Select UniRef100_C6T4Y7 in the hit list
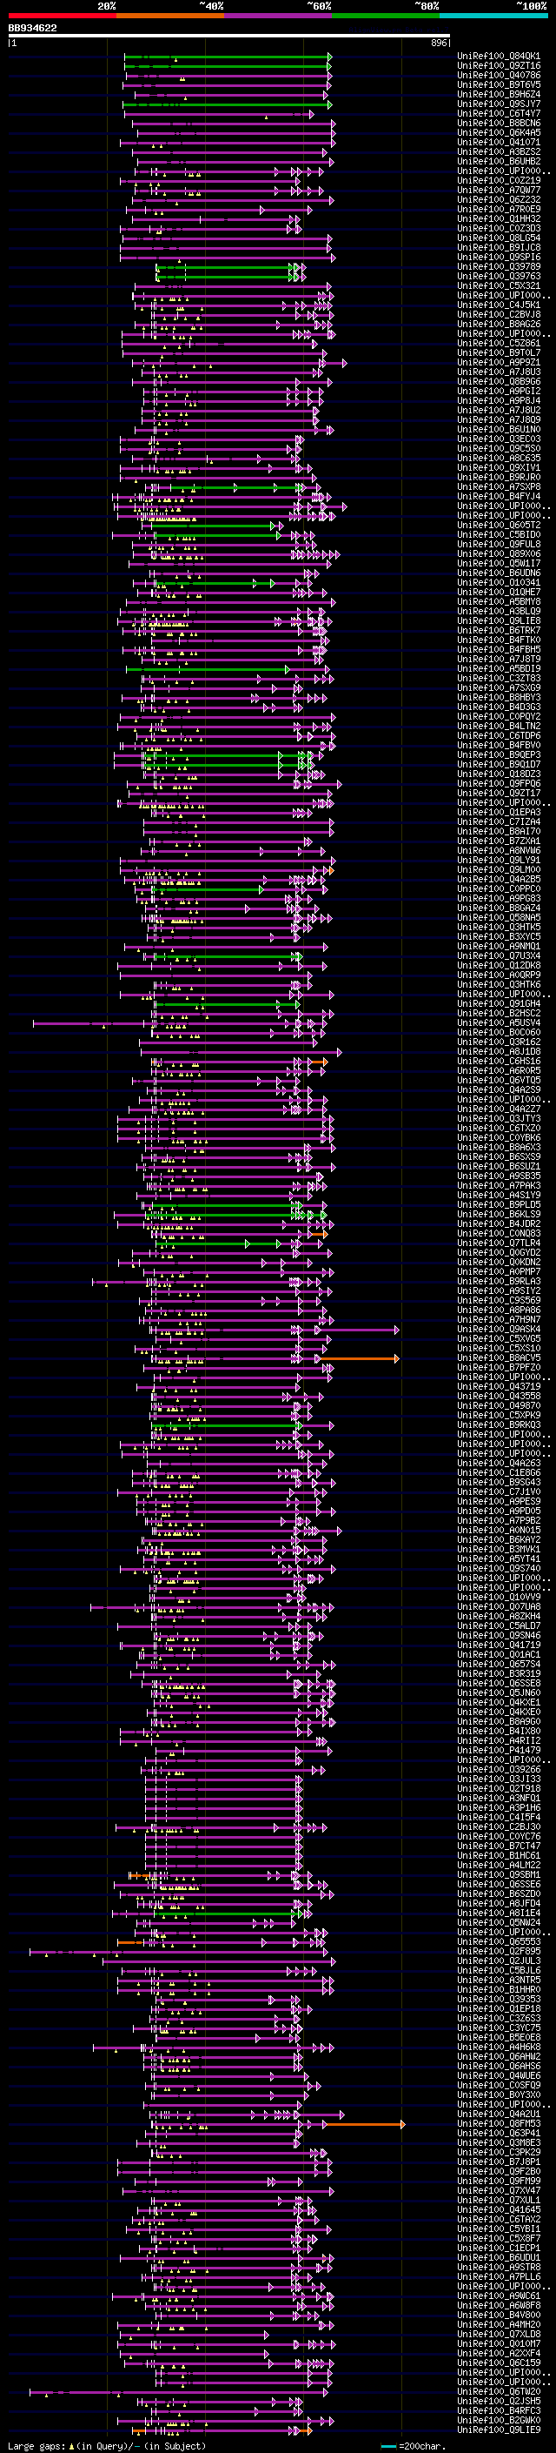Image resolution: width=556 pixels, height=2453 pixels. pos(499,113)
